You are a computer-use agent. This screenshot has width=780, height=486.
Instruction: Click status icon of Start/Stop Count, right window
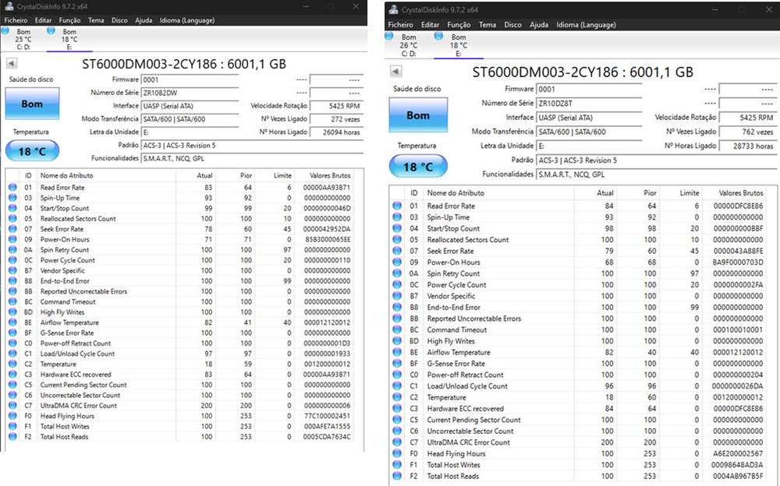[x=397, y=228]
